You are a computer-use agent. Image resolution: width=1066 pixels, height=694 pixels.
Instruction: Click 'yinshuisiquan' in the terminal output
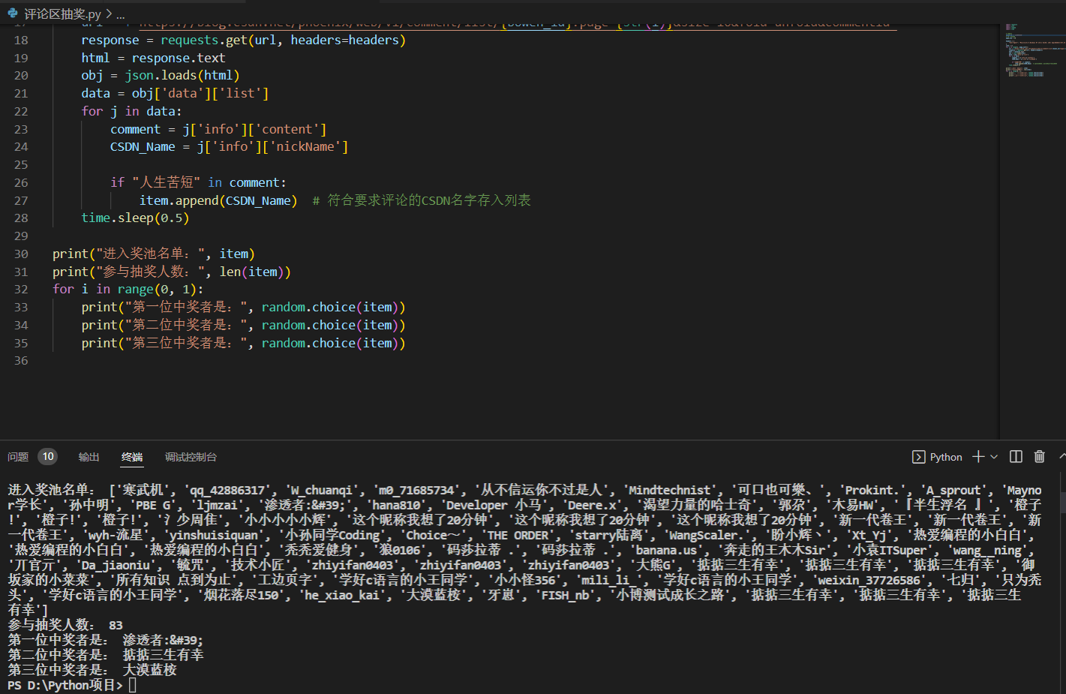click(214, 535)
